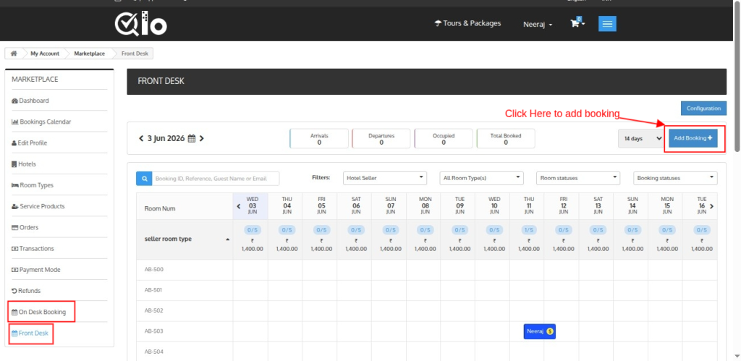Click the payment coin icon on Neeraj booking
Viewport: 741px width, 361px height.
click(x=550, y=331)
